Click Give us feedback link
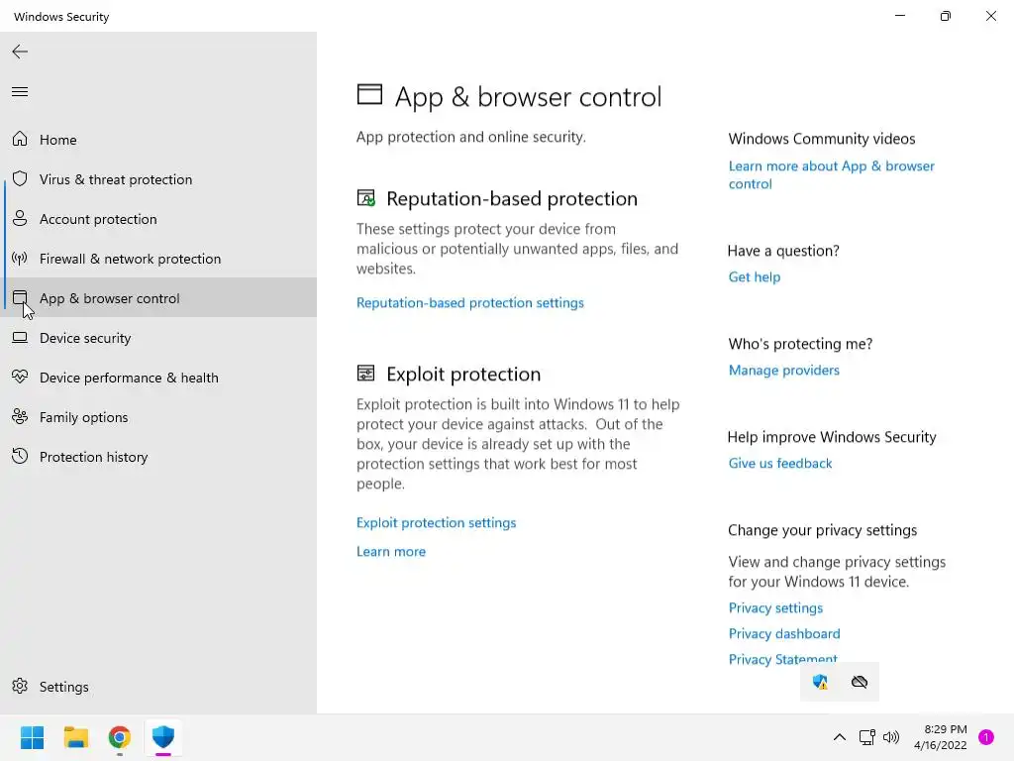1014x761 pixels. coord(780,464)
